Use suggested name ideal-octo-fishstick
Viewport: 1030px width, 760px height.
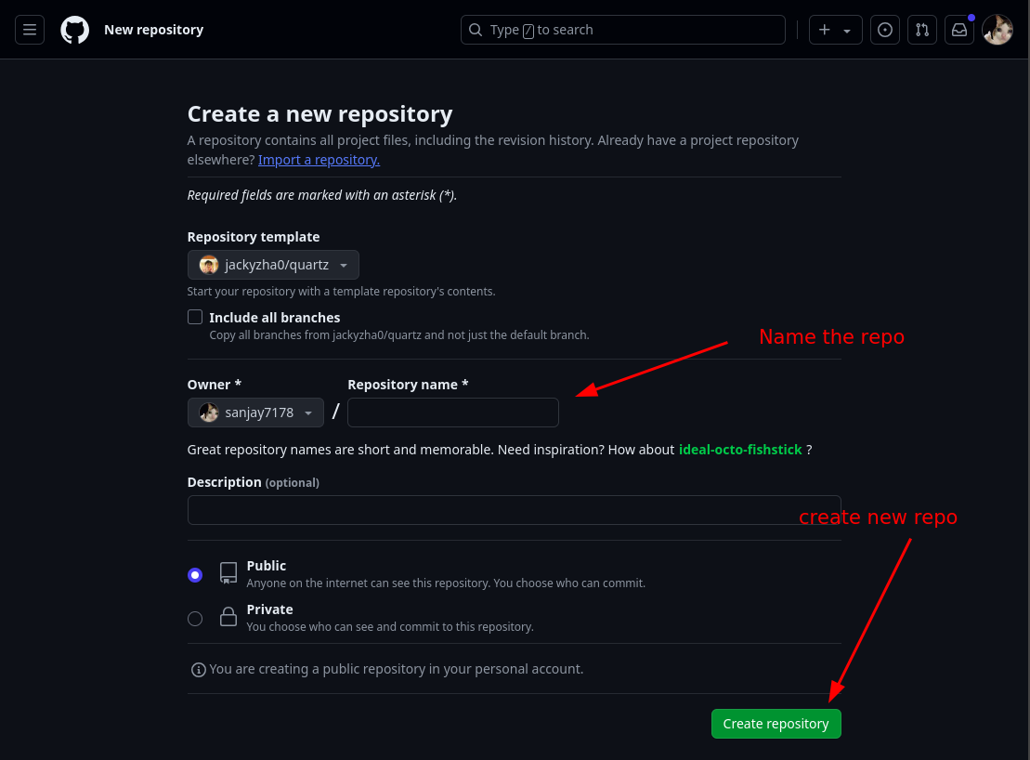[x=740, y=450]
